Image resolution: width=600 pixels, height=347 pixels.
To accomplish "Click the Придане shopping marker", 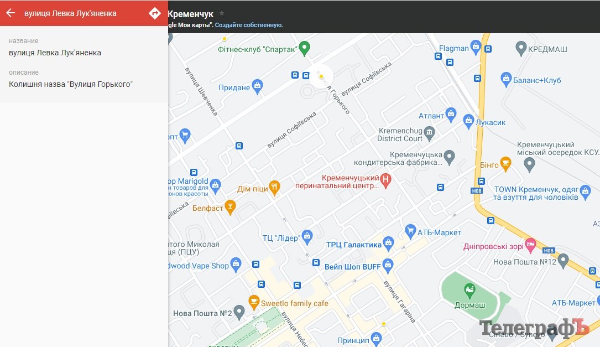I will [257, 85].
